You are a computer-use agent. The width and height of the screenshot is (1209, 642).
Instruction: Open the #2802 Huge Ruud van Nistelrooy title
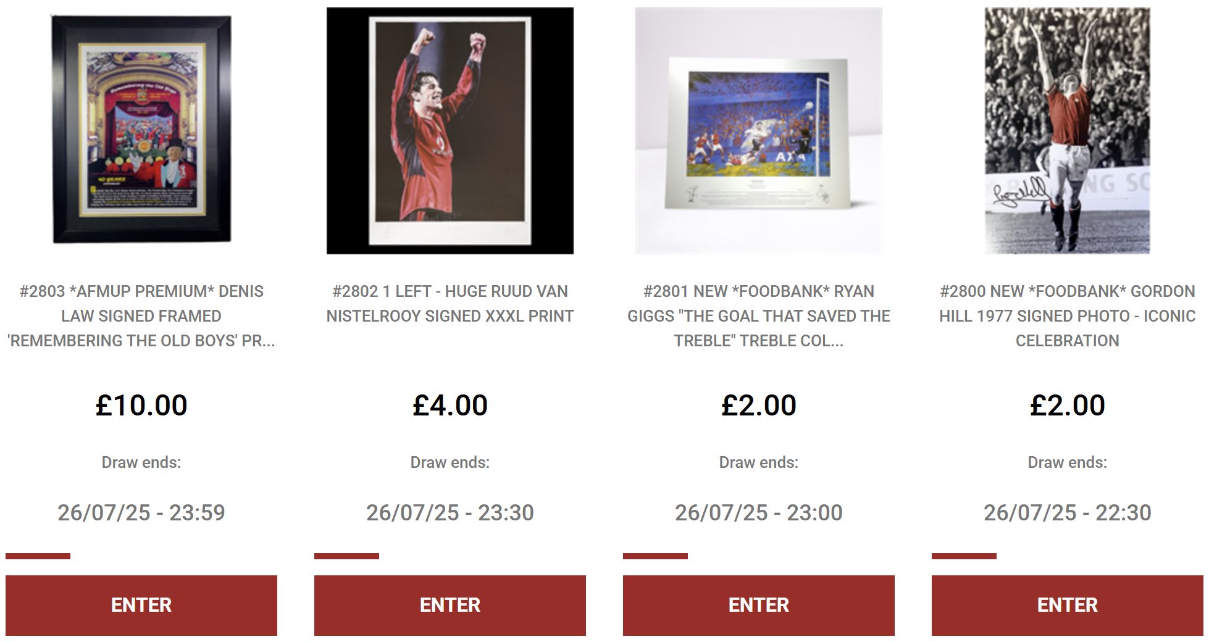[450, 304]
